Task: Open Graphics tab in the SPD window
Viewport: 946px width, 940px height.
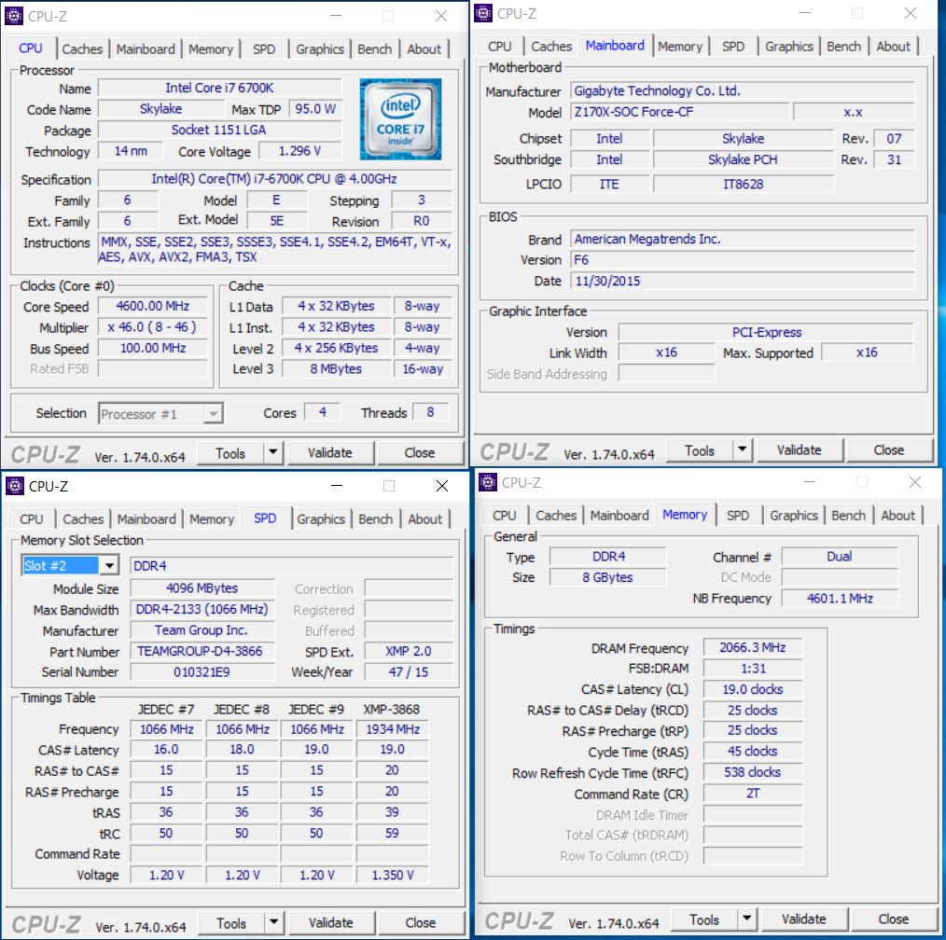Action: (321, 519)
